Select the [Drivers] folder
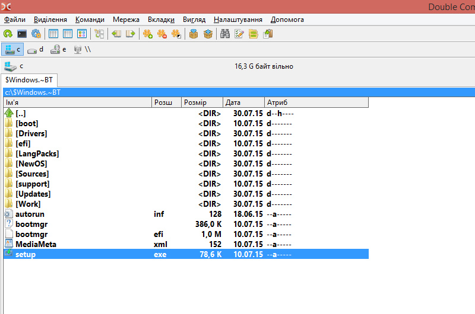This screenshot has height=314, width=475. 186,133
